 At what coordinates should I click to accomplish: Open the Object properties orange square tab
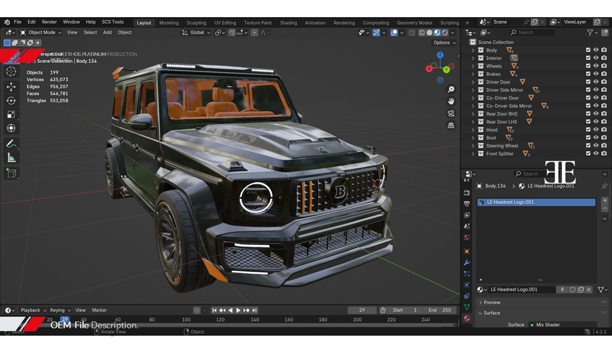click(467, 251)
